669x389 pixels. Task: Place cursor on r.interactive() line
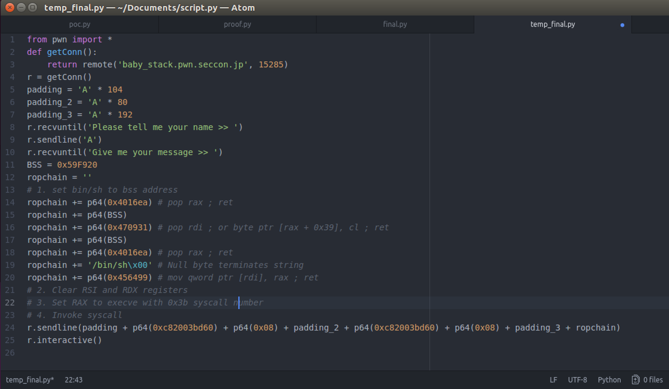64,340
